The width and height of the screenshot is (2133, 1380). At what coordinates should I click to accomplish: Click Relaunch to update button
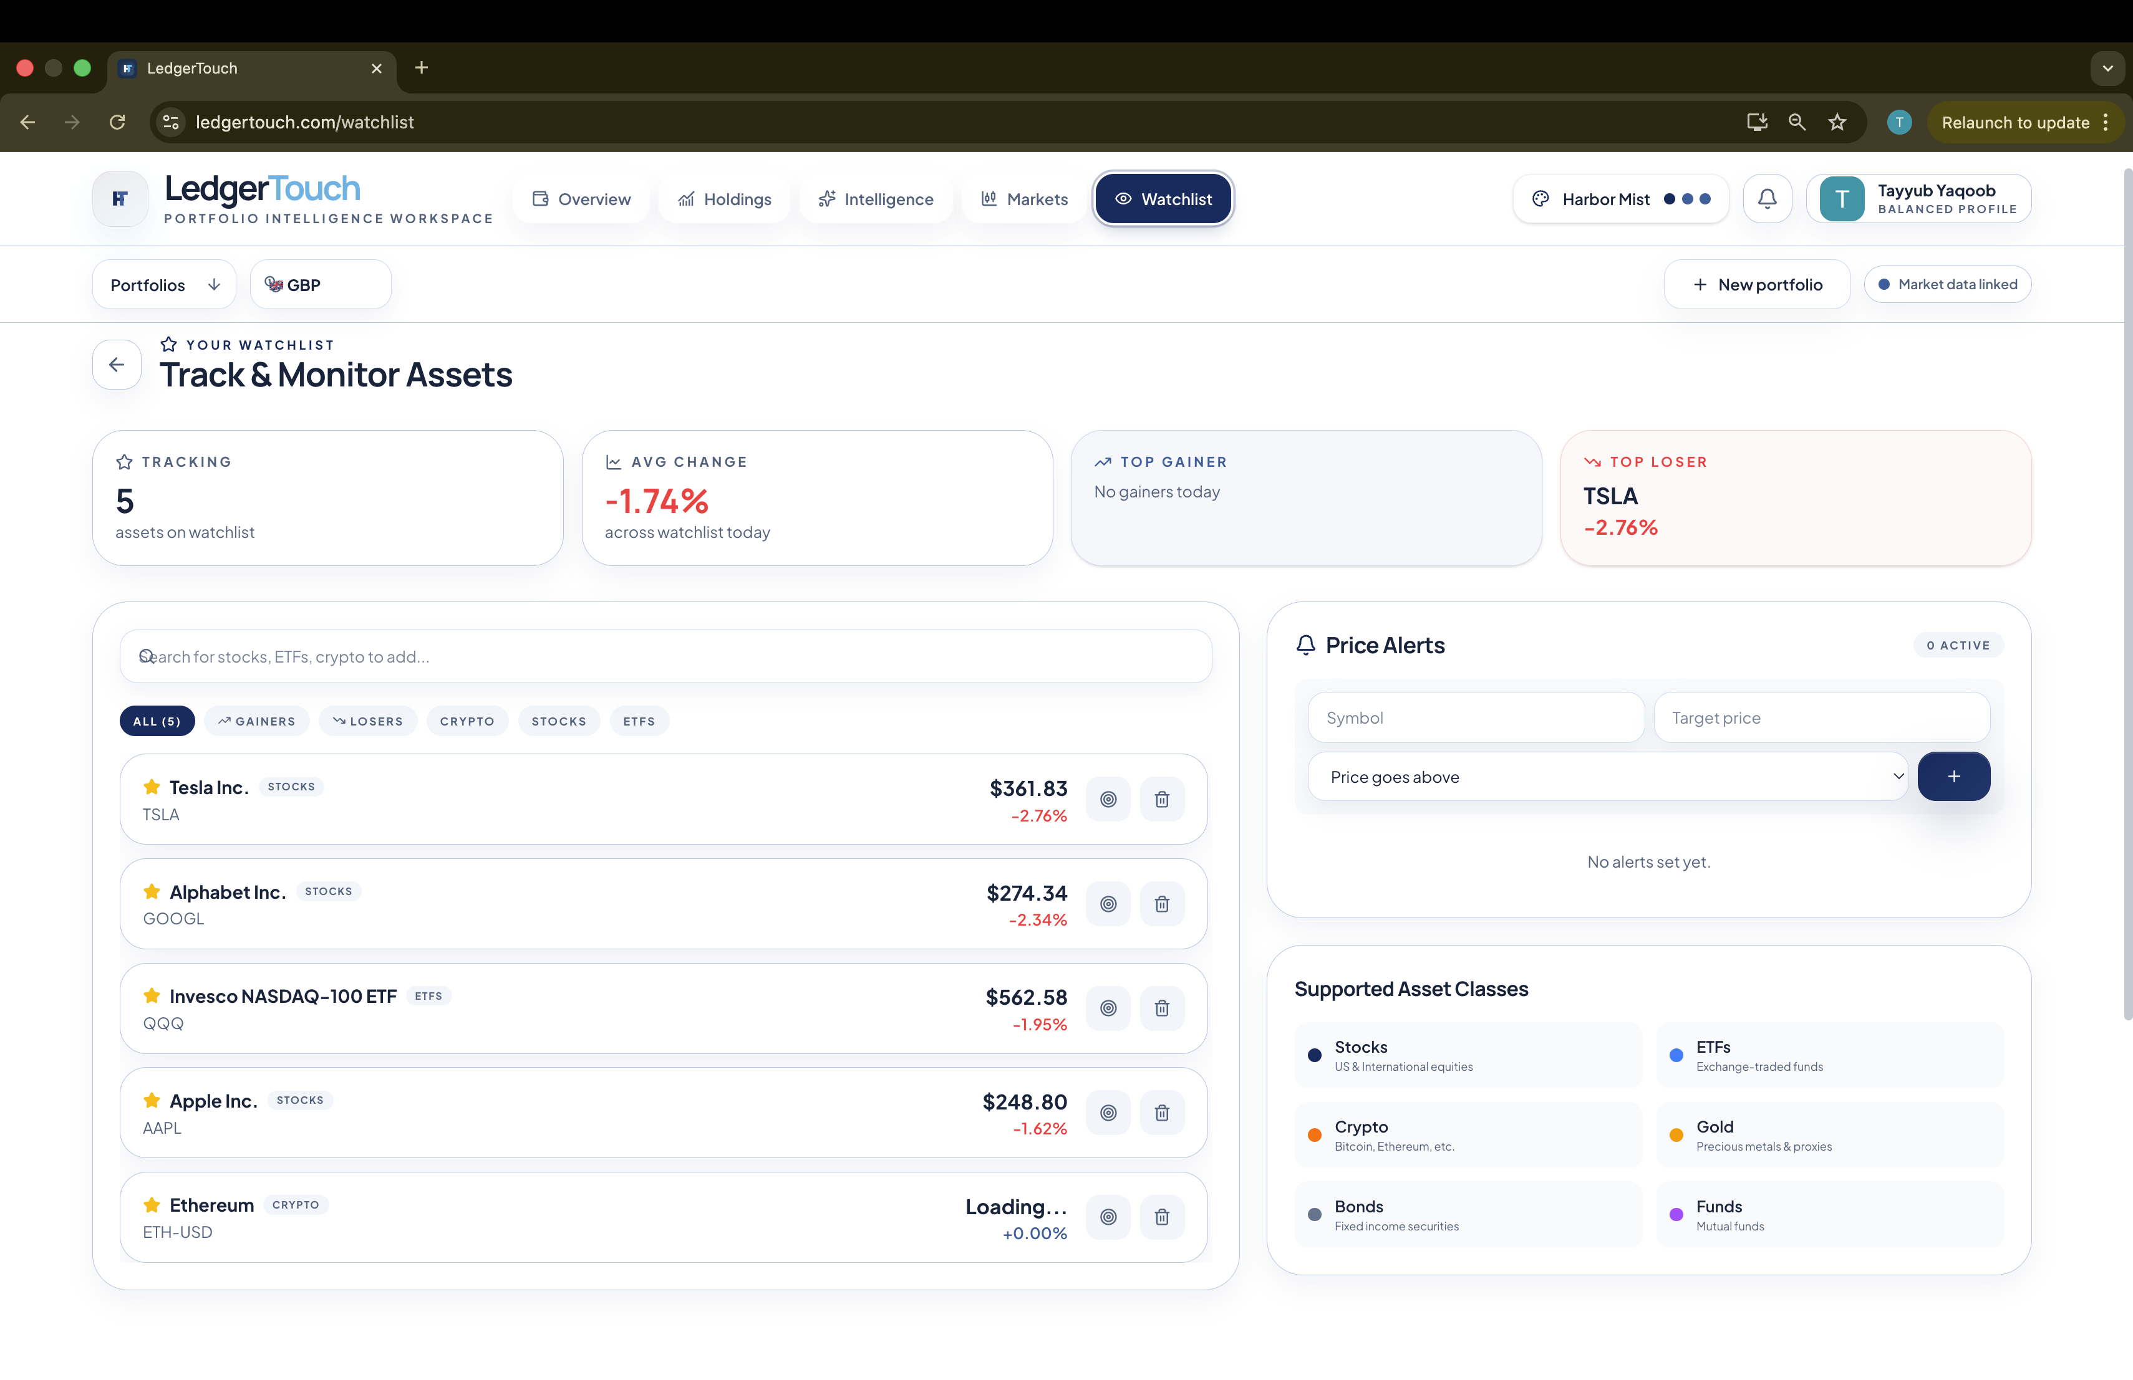pyautogui.click(x=2015, y=123)
